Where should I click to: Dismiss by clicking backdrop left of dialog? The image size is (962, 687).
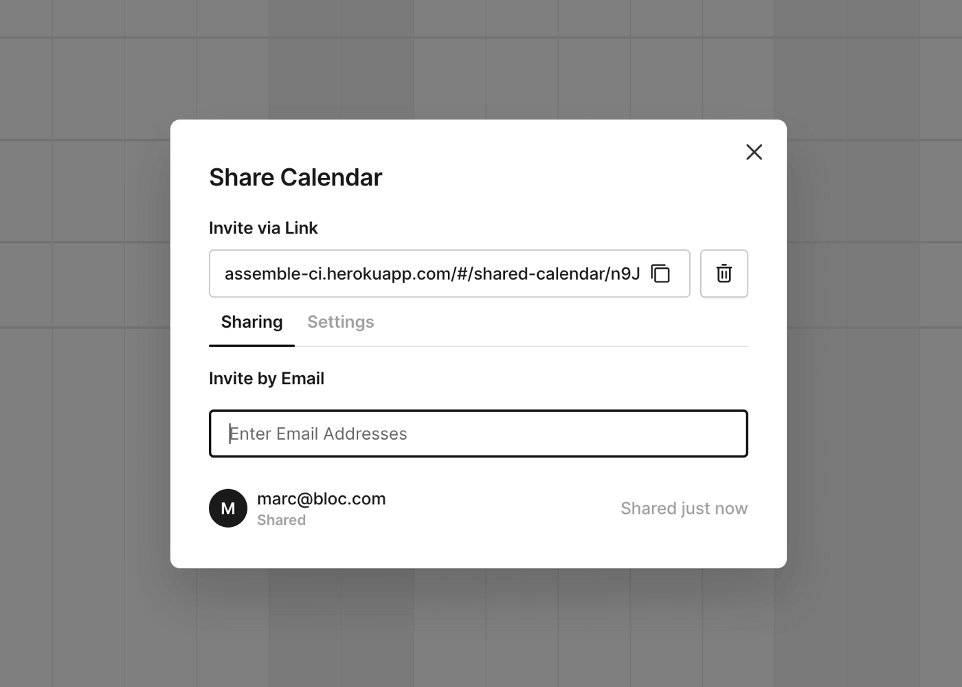click(x=82, y=343)
